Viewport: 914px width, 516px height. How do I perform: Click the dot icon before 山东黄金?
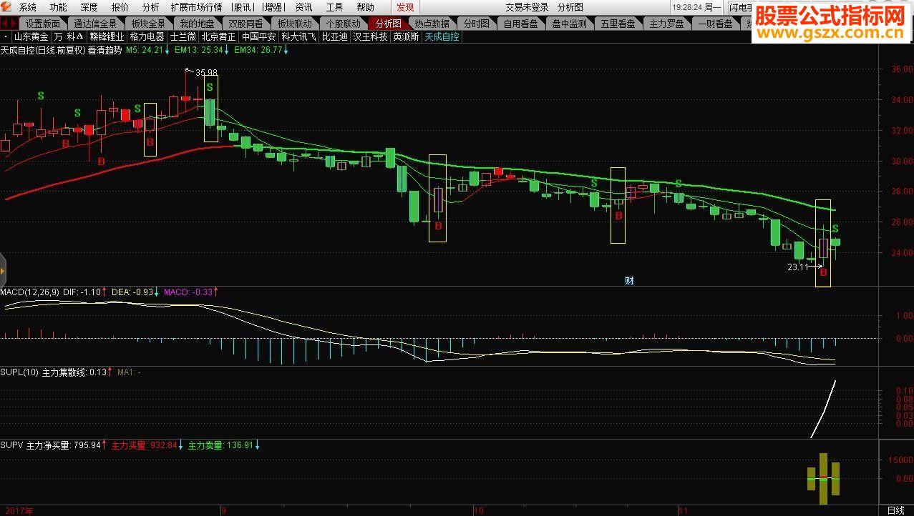[6, 36]
